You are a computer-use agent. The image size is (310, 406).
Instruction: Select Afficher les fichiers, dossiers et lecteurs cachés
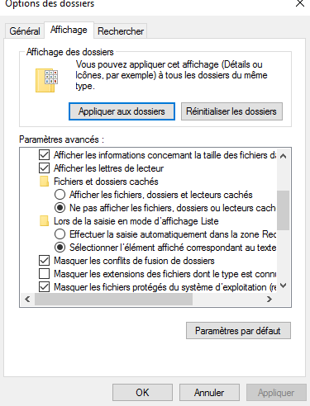60,195
